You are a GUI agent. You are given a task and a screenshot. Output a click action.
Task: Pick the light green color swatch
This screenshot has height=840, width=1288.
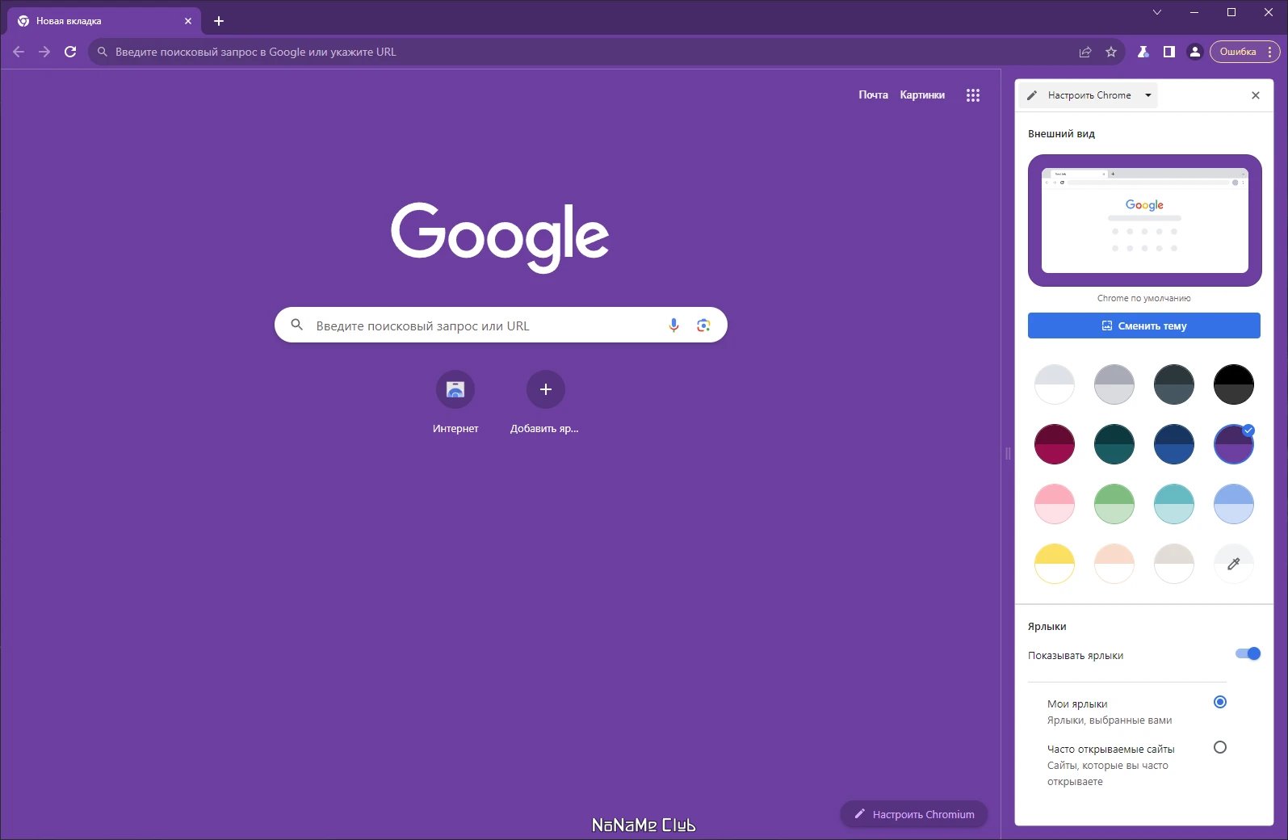click(1114, 504)
